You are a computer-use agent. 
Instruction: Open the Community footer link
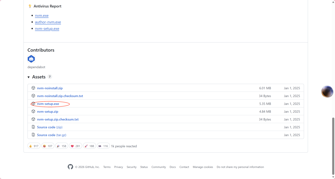point(159,167)
